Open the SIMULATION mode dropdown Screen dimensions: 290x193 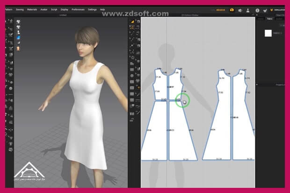pos(280,9)
